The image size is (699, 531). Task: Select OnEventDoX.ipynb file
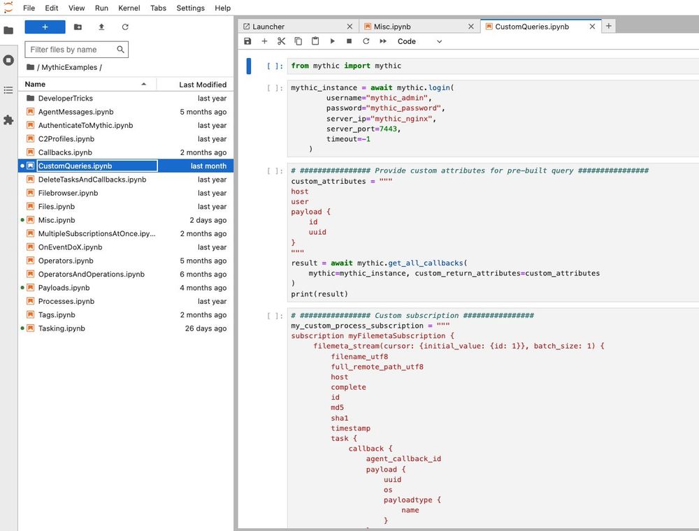coord(126,247)
